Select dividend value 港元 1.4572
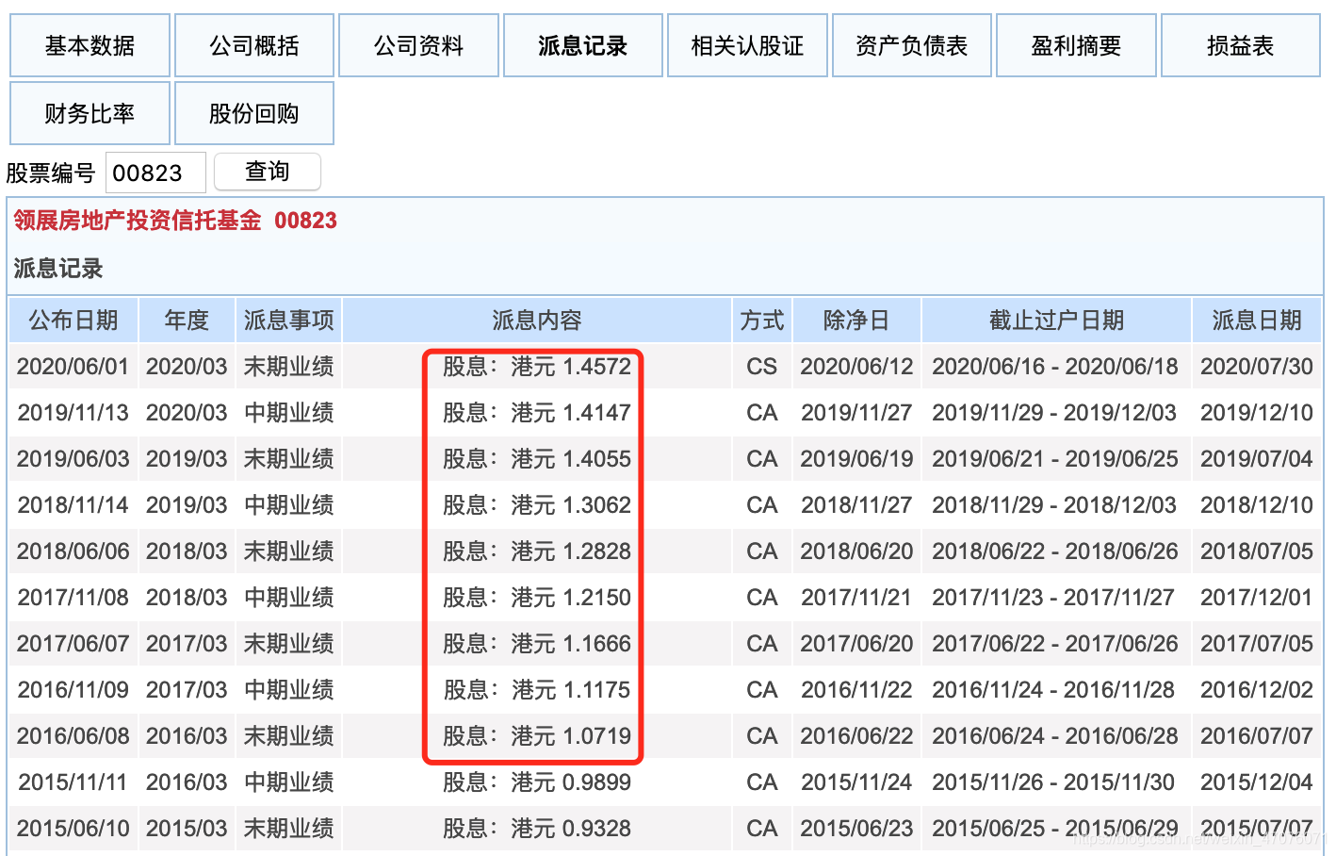1336x856 pixels. coord(571,367)
